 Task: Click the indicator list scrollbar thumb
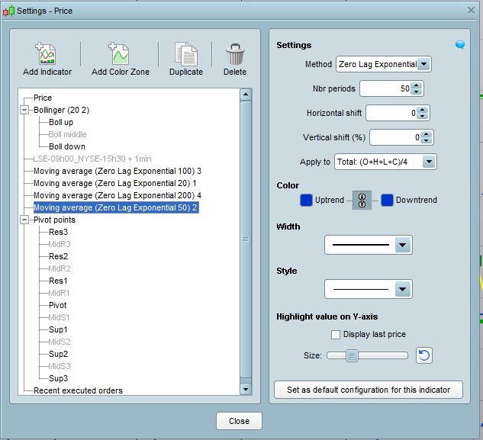pyautogui.click(x=246, y=239)
